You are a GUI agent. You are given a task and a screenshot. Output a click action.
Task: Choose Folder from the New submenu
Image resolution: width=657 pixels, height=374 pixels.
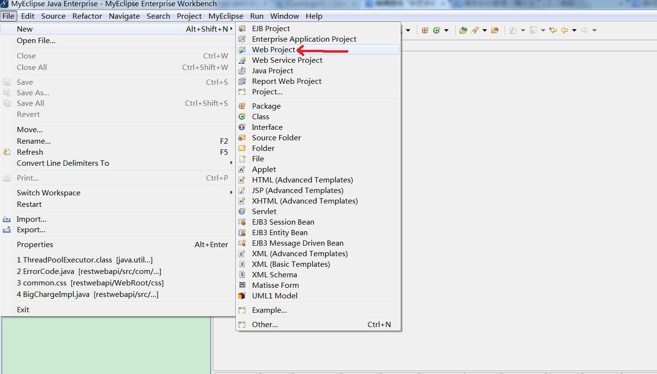(x=318, y=148)
